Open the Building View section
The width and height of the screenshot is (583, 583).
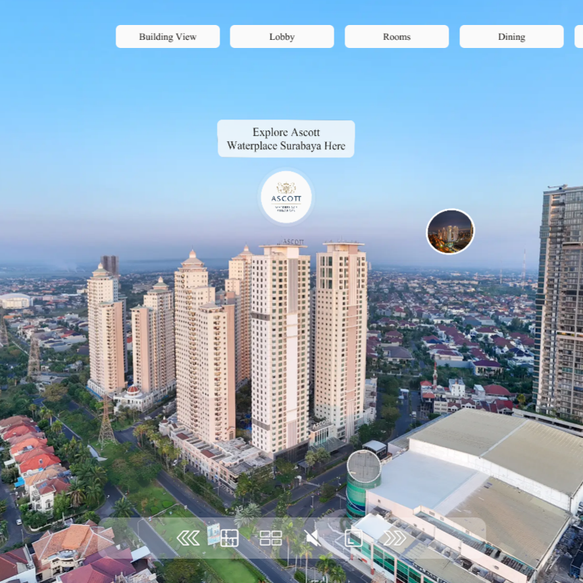tap(167, 36)
